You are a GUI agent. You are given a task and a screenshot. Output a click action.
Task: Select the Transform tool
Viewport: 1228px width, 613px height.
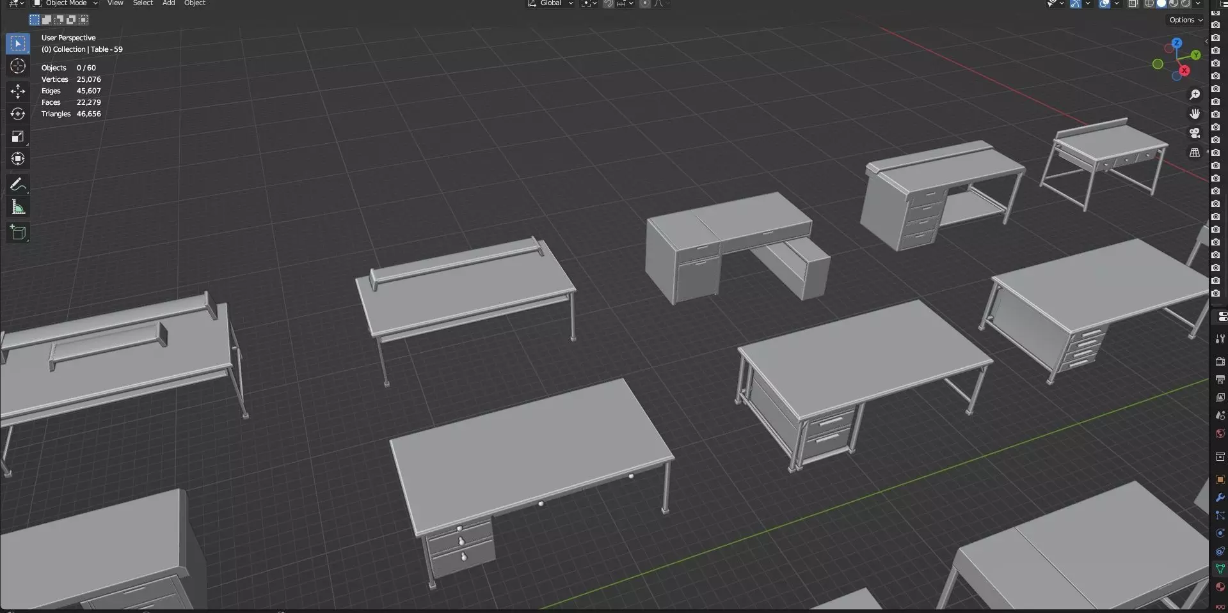click(18, 159)
